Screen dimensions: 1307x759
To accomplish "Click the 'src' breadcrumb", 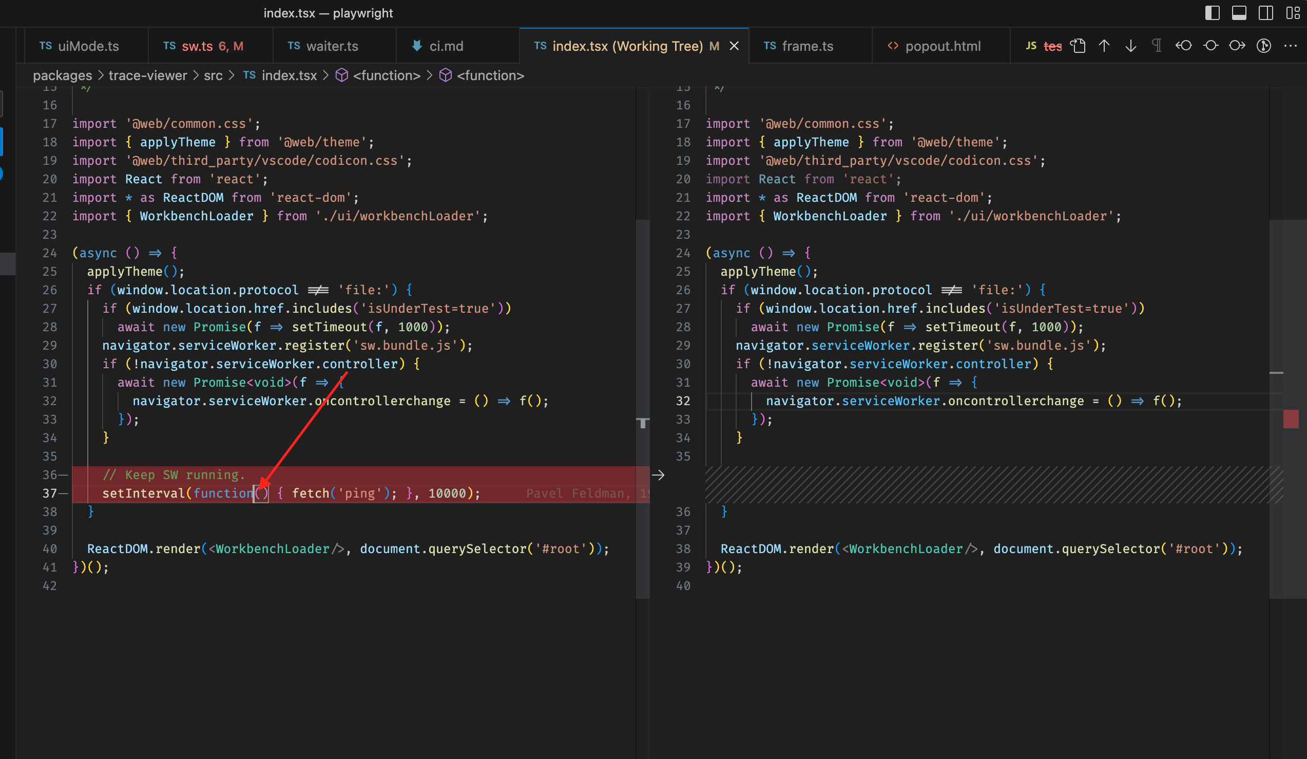I will point(213,75).
